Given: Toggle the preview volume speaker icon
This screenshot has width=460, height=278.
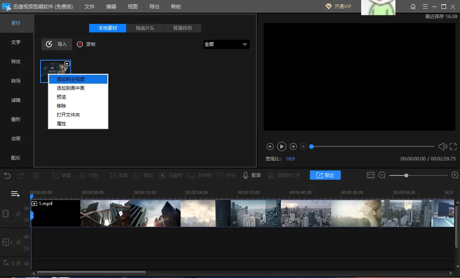Looking at the screenshot, I should 442,147.
